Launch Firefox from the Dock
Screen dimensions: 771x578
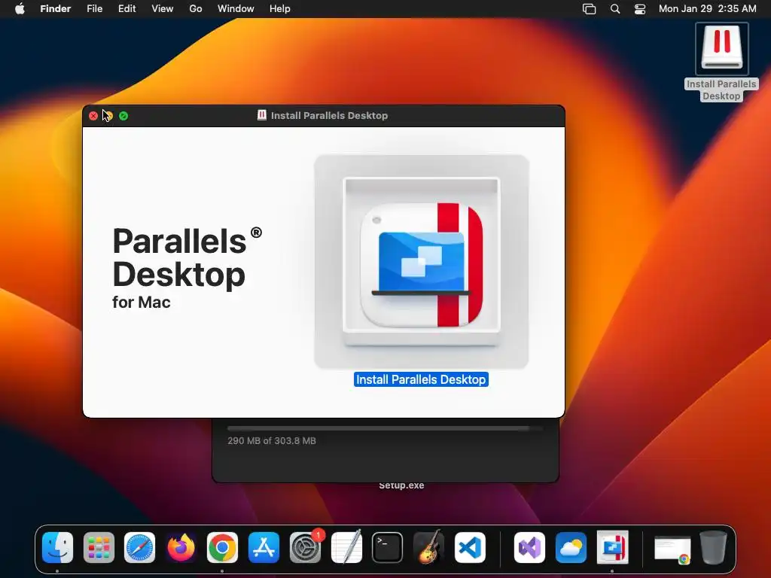[181, 548]
